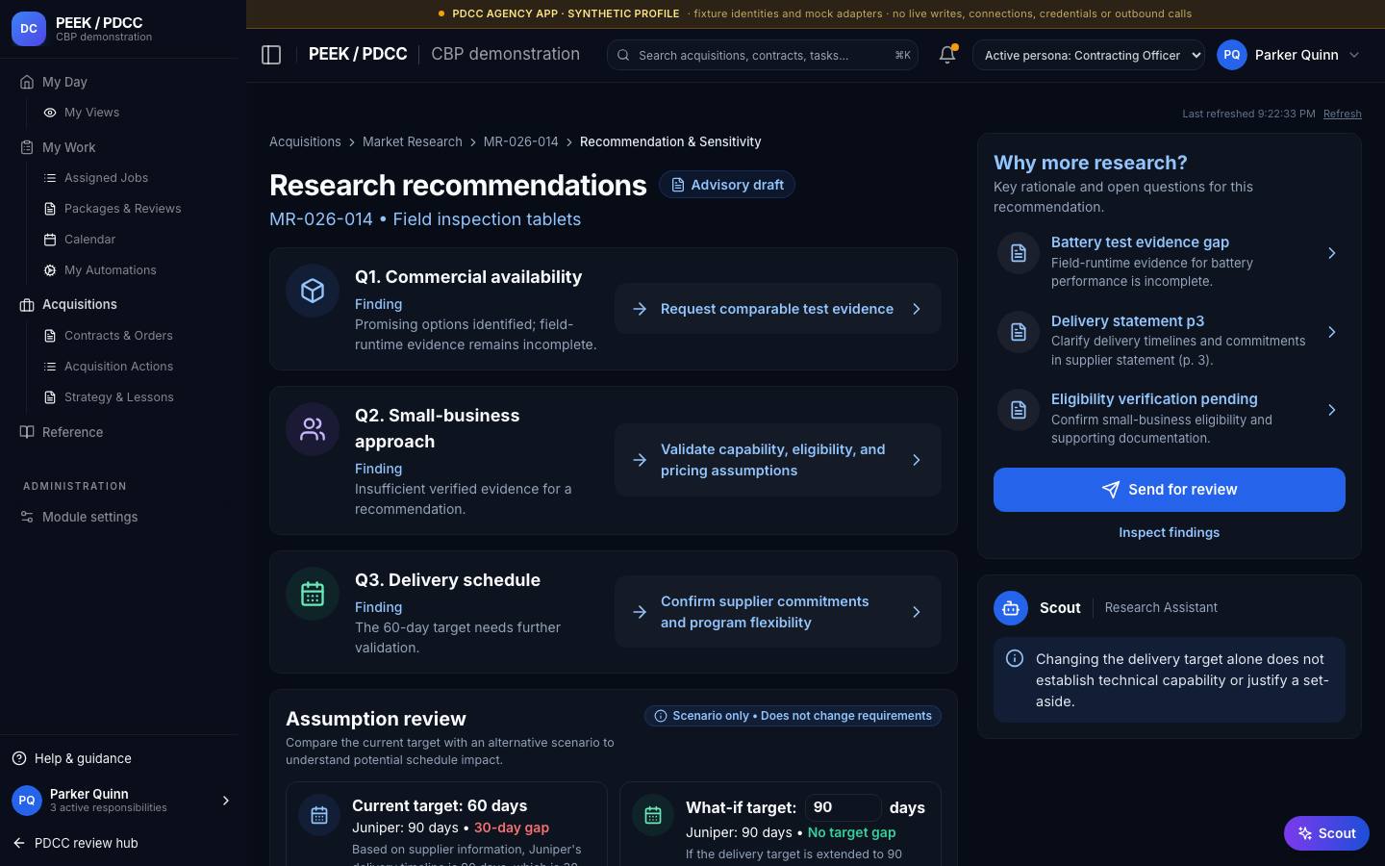
Task: Click the Scout robot avatar icon
Action: [x=1011, y=608]
